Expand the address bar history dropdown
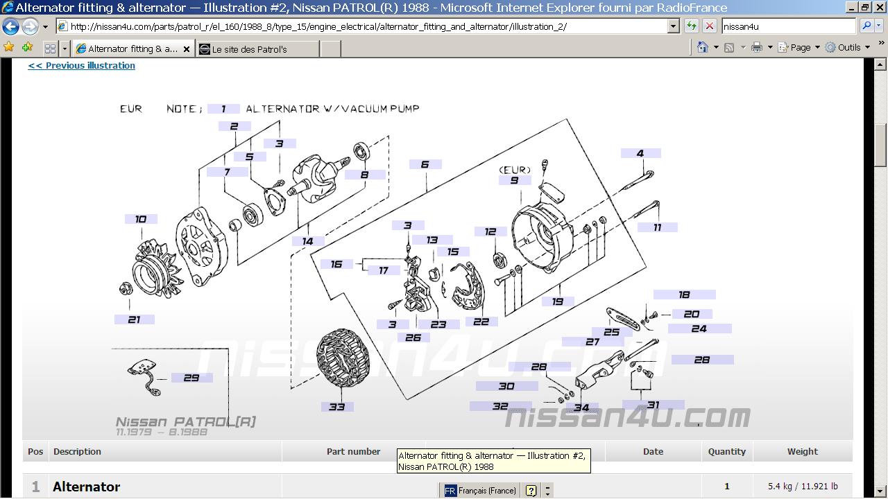Image resolution: width=888 pixels, height=499 pixels. [672, 26]
